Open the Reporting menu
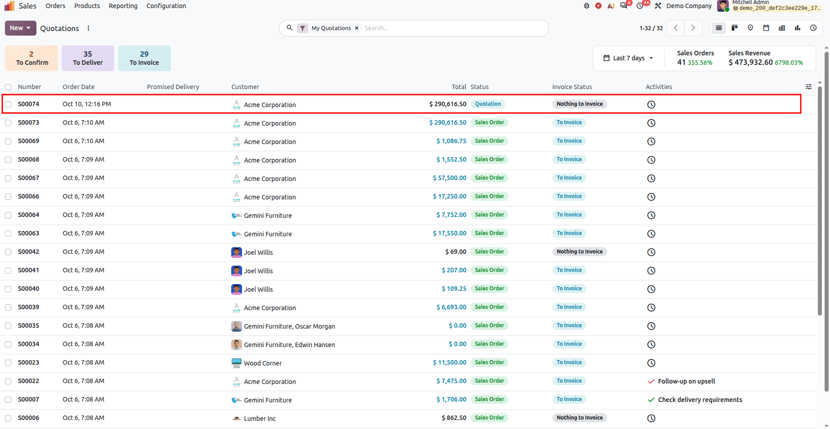830x429 pixels. 123,6
